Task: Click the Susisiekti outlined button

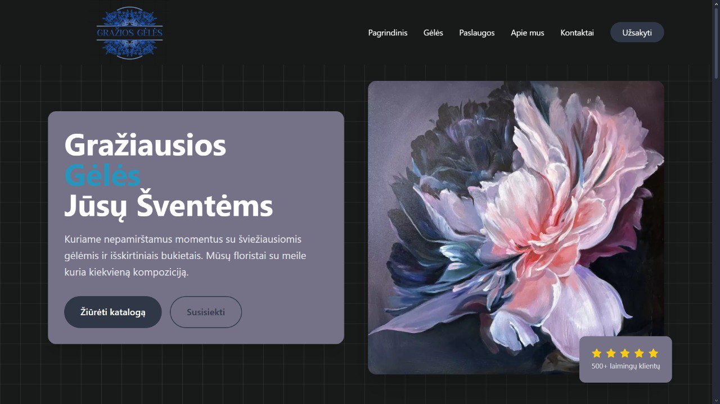Action: click(206, 312)
